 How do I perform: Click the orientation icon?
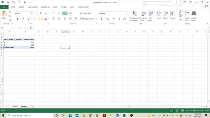(71, 13)
